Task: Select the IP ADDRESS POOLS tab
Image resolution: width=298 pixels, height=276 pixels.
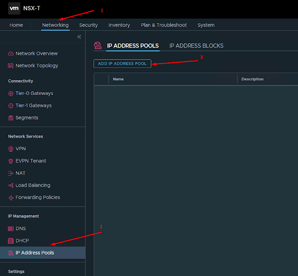Action: pyautogui.click(x=132, y=46)
